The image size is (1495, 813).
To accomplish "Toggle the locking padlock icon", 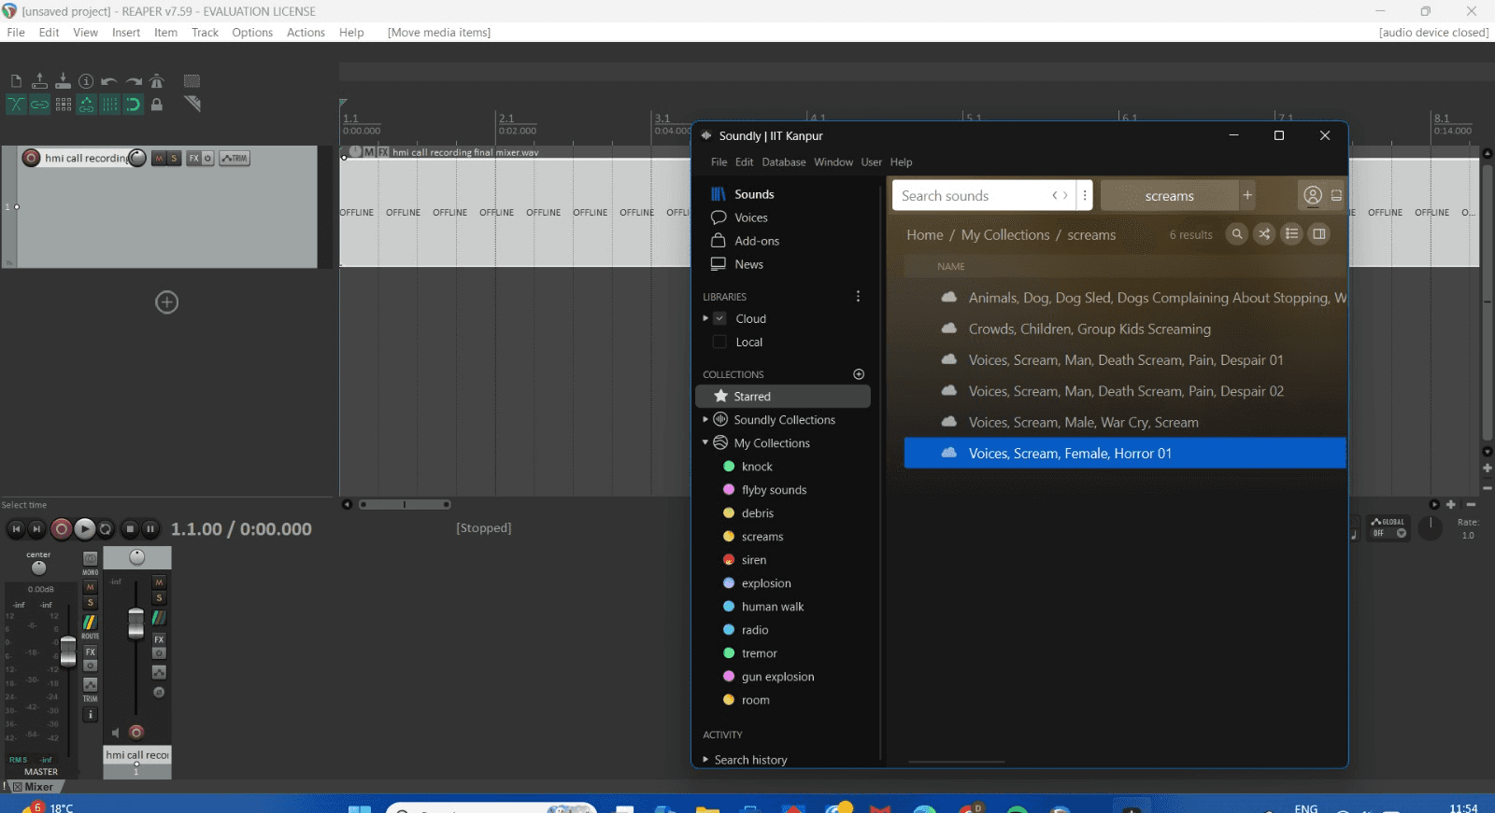I will pyautogui.click(x=157, y=105).
